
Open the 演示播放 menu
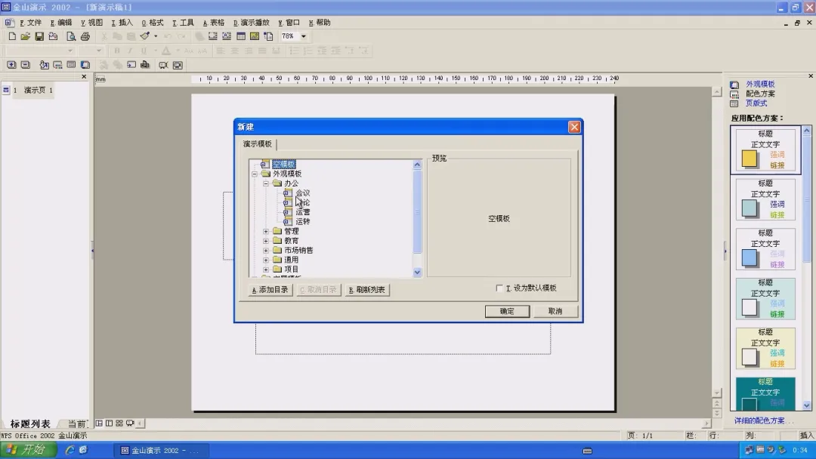click(x=252, y=23)
